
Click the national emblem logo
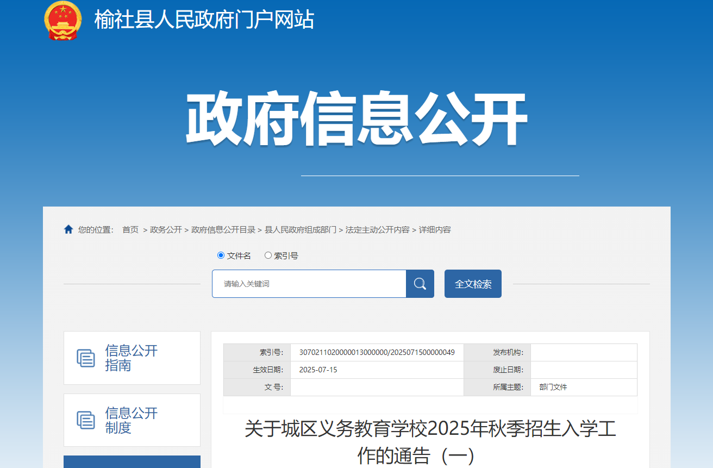(63, 21)
